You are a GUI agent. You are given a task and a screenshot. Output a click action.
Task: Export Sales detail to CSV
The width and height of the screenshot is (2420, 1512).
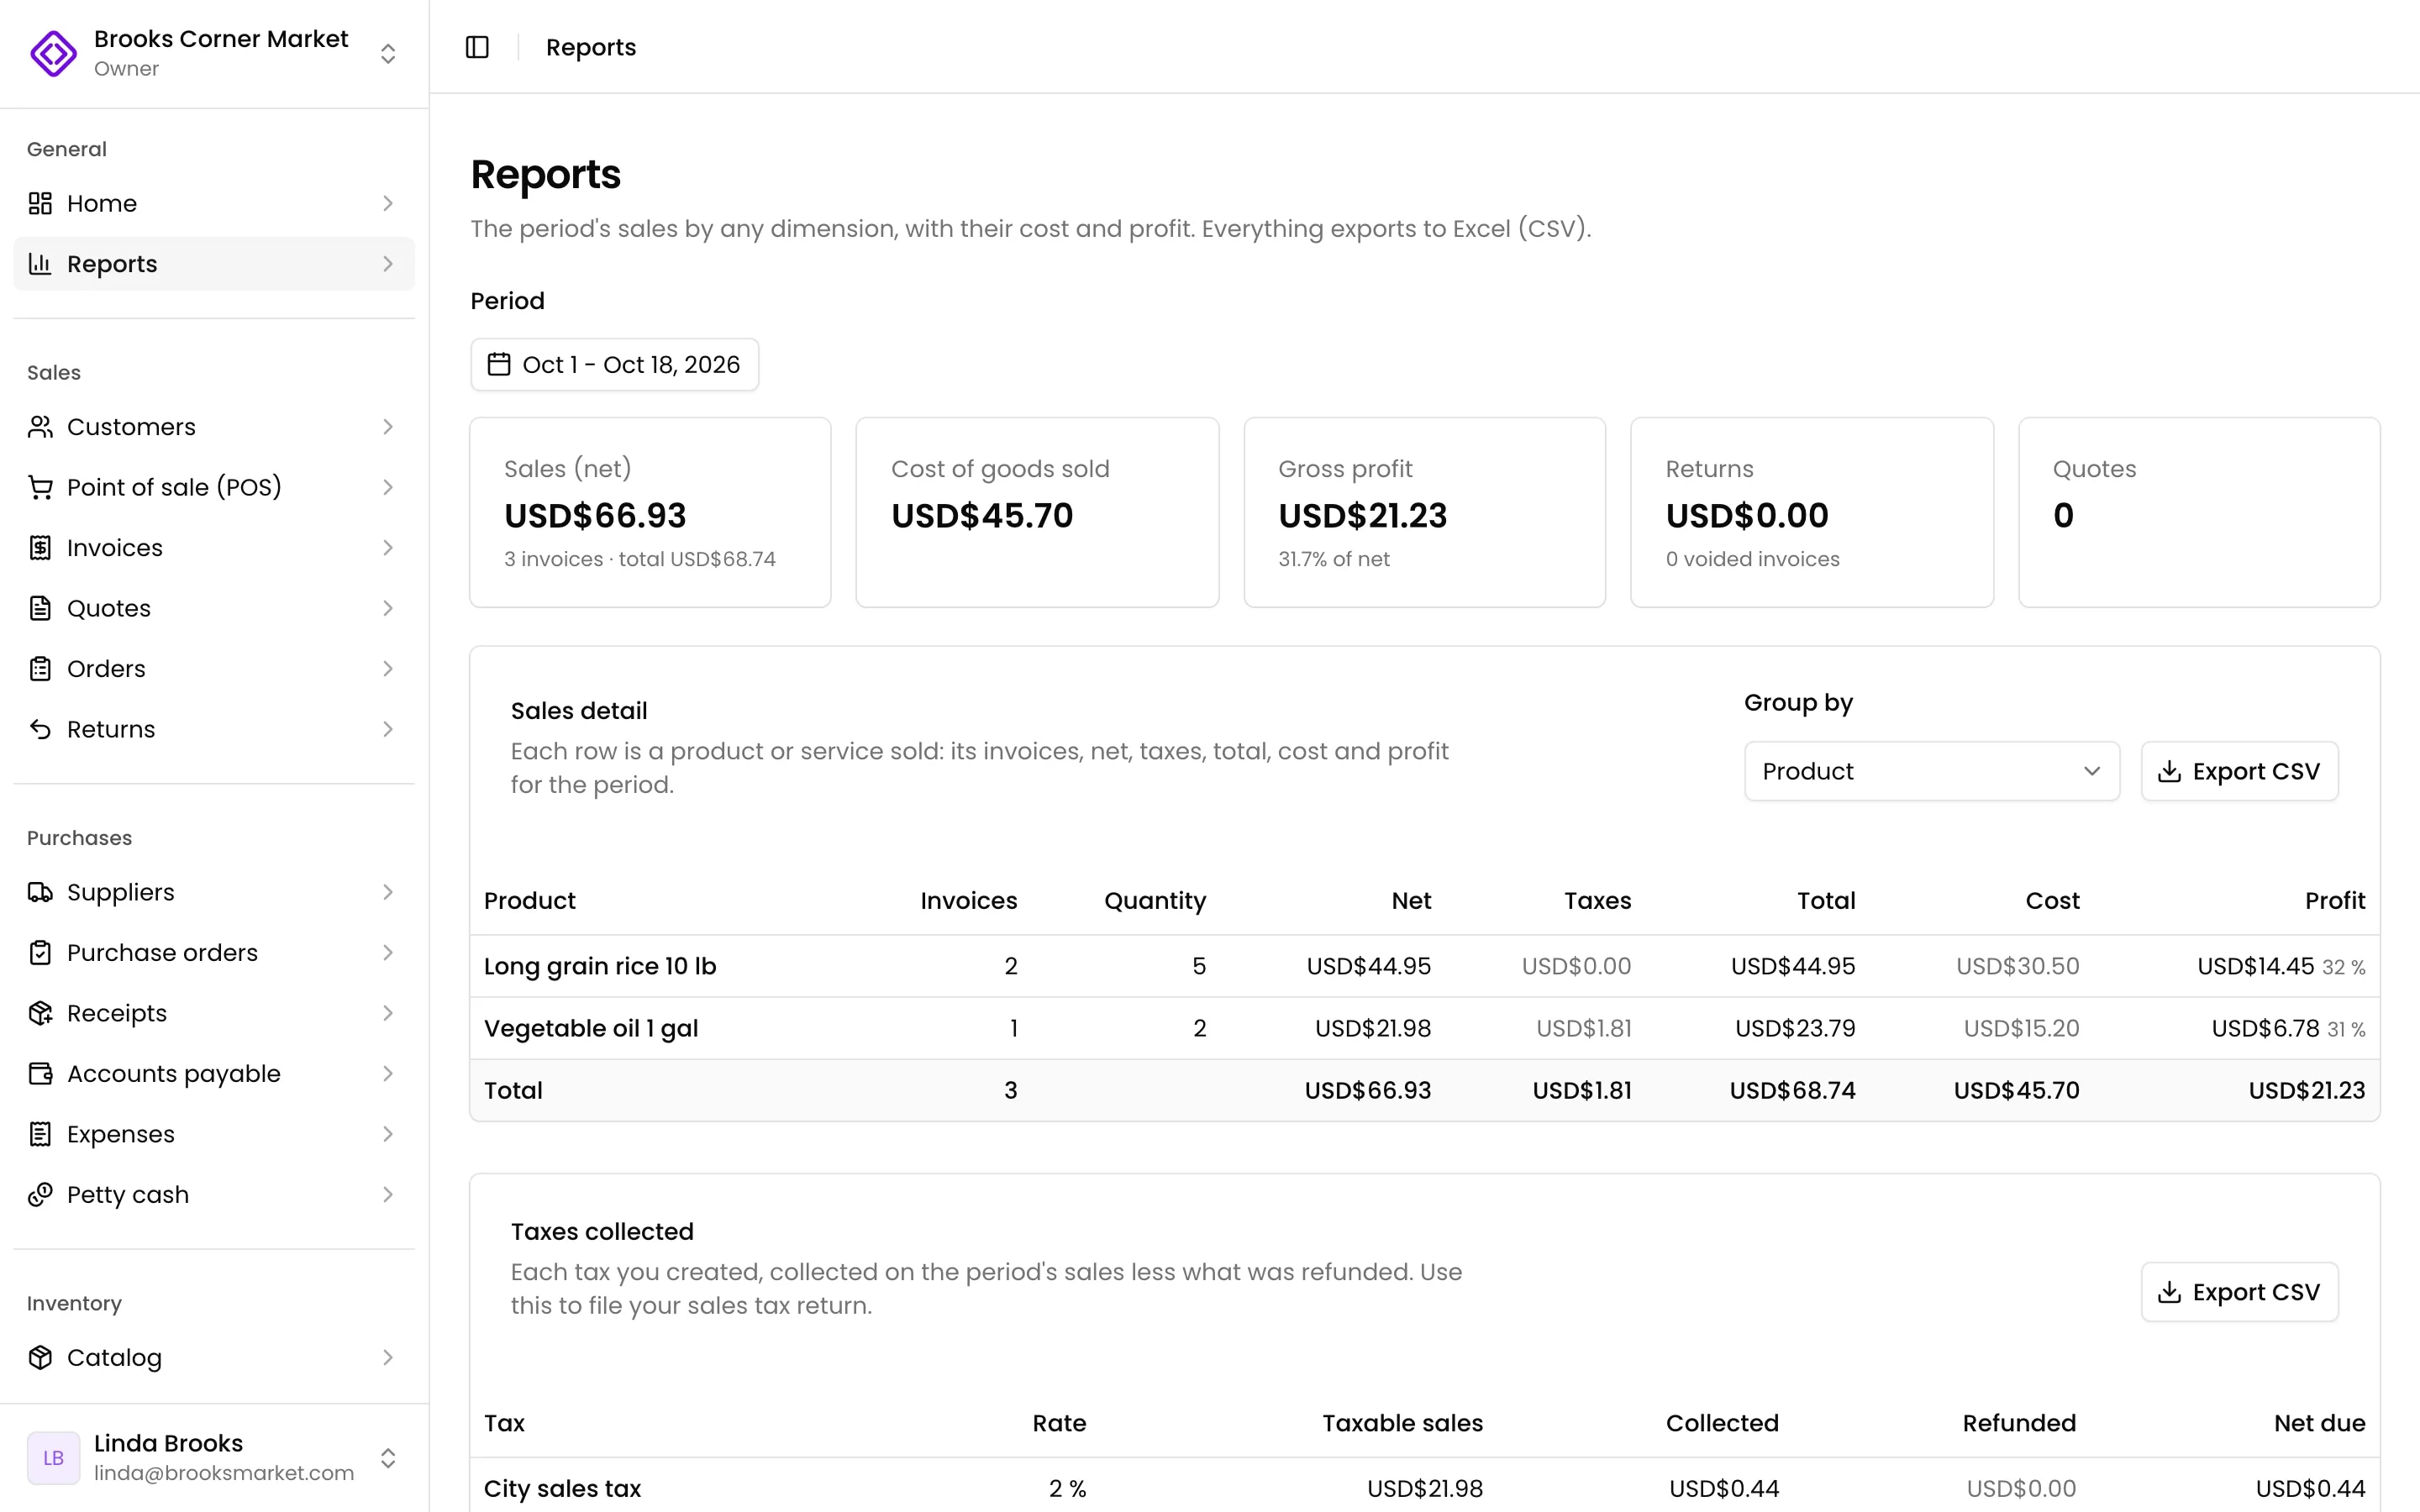coord(2239,771)
